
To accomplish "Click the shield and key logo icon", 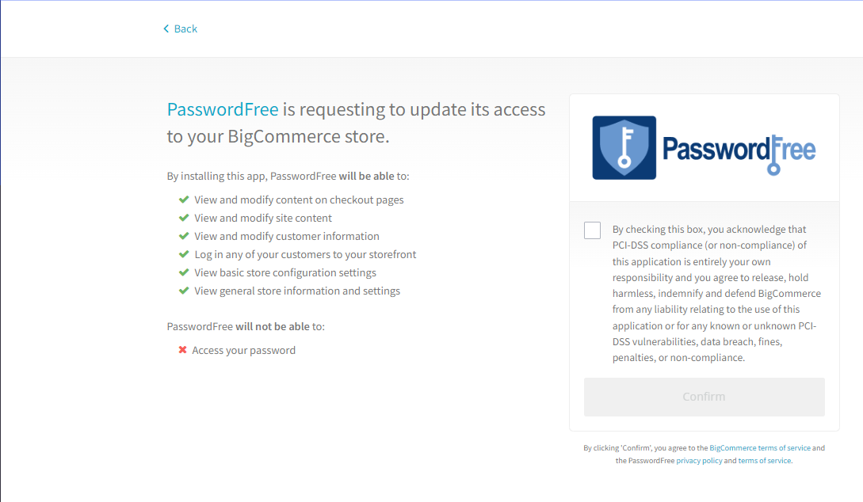I will click(624, 148).
